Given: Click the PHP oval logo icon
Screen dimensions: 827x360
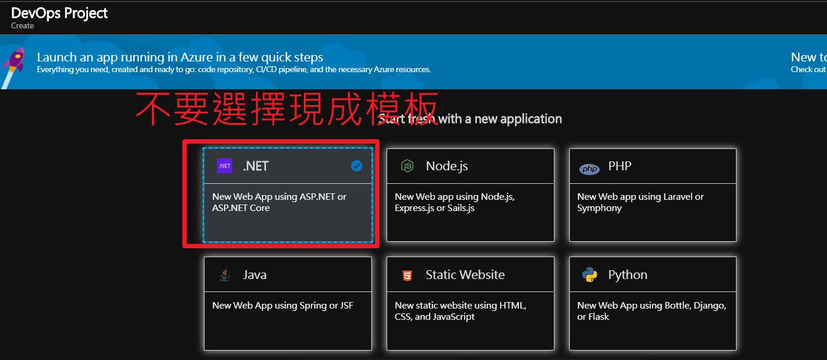Looking at the screenshot, I should click(589, 170).
